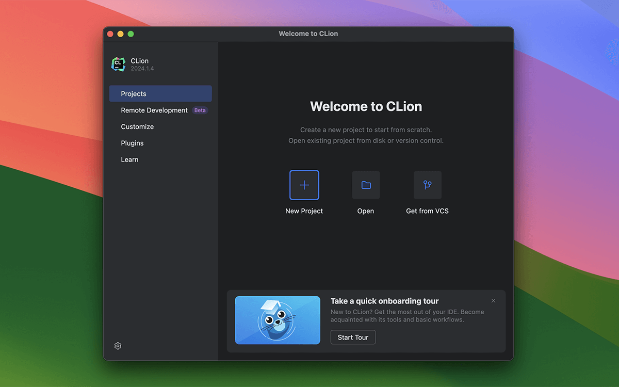
Task: Click the Beta badge
Action: 200,110
